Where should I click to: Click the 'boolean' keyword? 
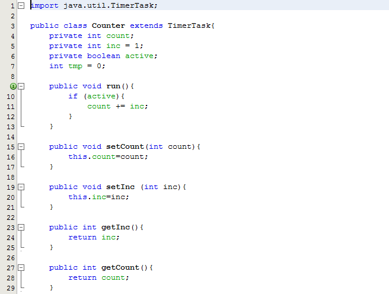(x=103, y=56)
